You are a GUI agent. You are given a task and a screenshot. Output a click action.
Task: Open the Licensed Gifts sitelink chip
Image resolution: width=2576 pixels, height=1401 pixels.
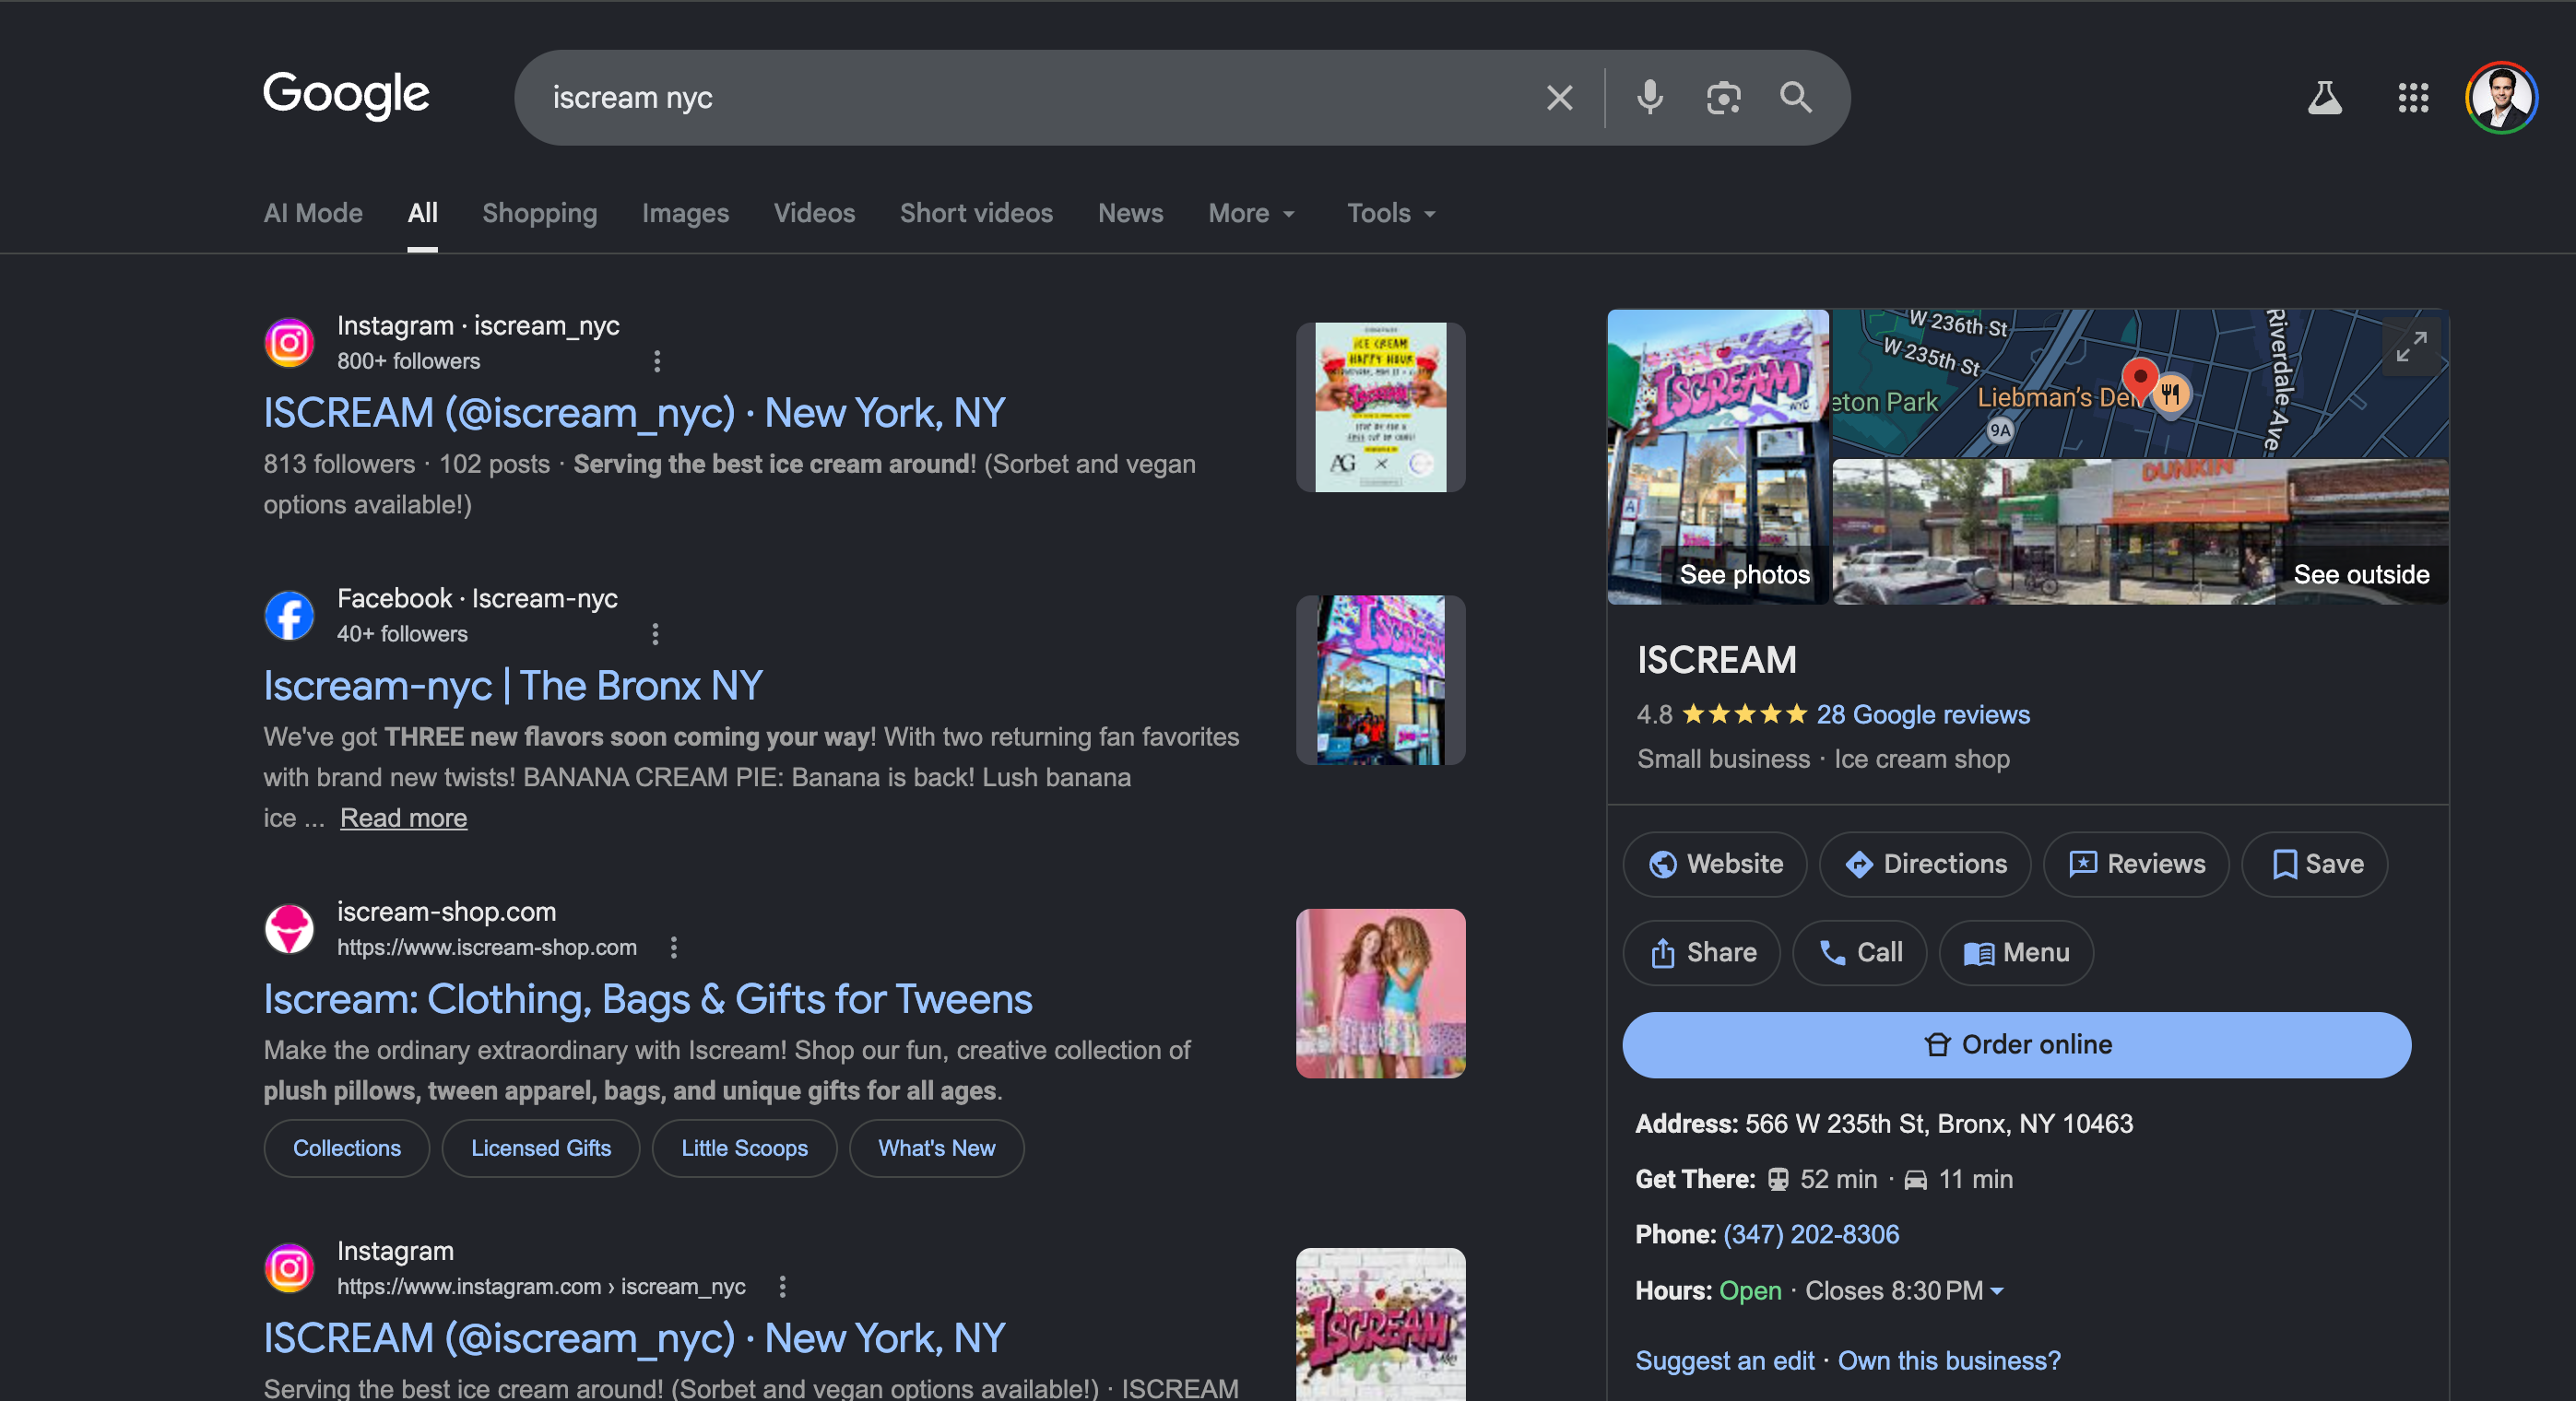[541, 1148]
